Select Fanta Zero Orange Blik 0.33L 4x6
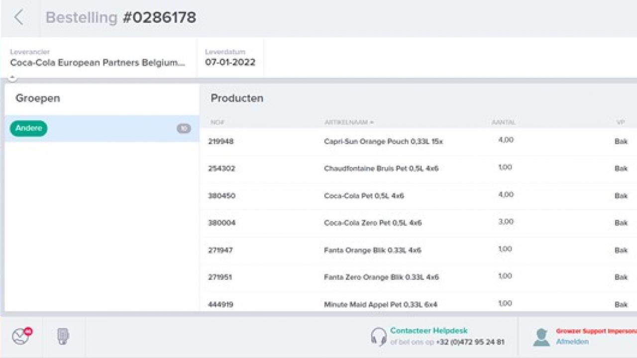Viewport: 637px width, 358px height. click(x=382, y=277)
